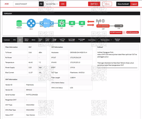Click the Indikasi Gangguan Fisik text
Screen dimensions: 142x119
point(106,52)
